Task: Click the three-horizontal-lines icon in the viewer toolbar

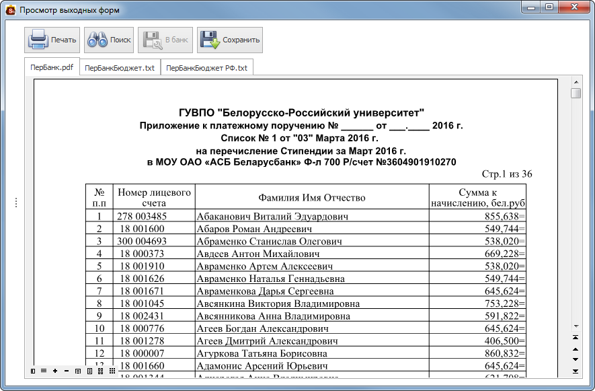Action: [44, 371]
